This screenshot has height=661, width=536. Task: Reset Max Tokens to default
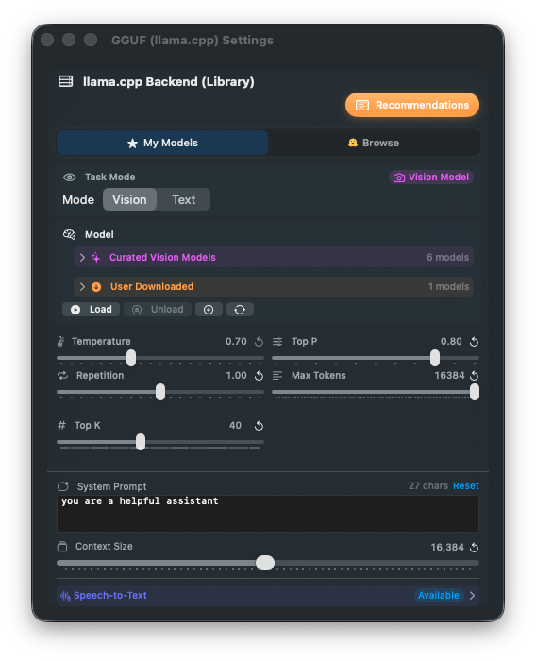tap(474, 376)
